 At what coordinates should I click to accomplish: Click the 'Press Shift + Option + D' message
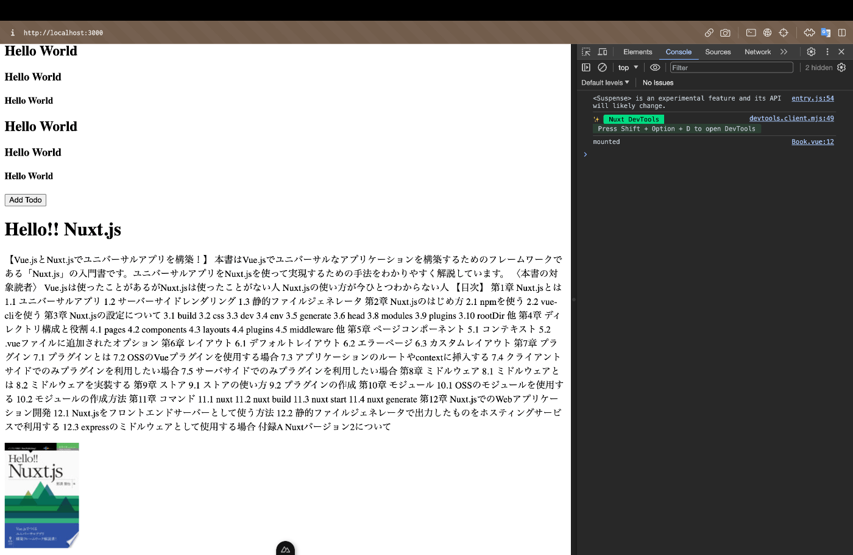(x=676, y=129)
